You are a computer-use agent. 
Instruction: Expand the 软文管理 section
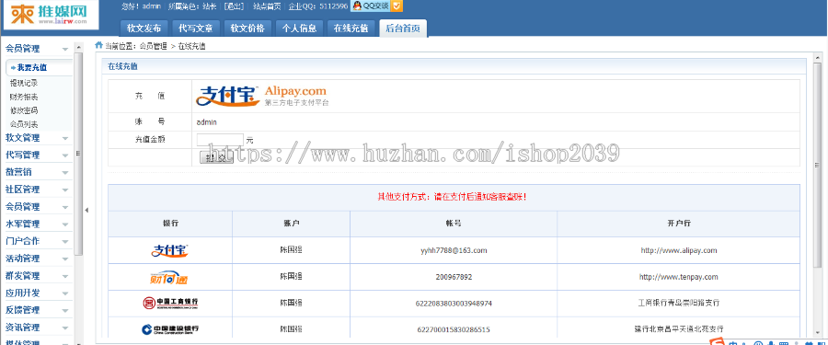pos(37,138)
